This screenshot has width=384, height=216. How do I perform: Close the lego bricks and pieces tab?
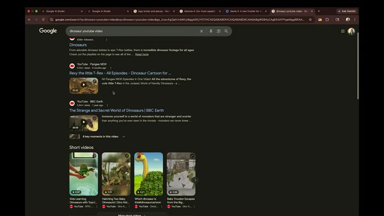click(174, 11)
